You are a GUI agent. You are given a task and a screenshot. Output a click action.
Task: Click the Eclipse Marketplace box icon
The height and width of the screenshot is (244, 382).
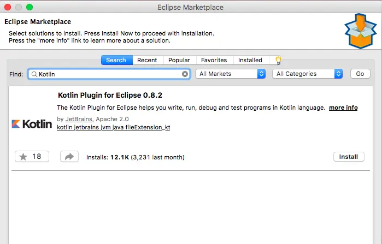[x=361, y=31]
